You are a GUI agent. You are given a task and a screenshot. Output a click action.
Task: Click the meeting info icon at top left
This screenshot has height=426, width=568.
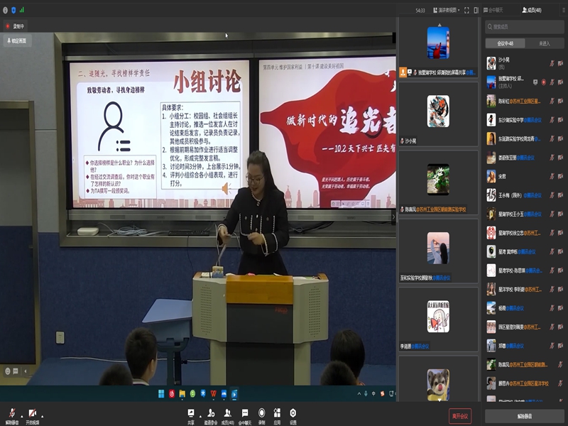pyautogui.click(x=5, y=10)
